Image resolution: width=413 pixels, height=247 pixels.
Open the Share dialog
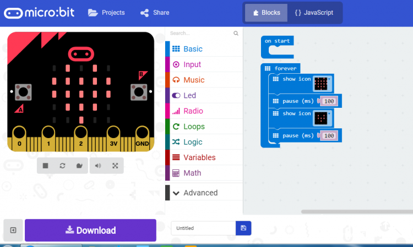click(155, 13)
